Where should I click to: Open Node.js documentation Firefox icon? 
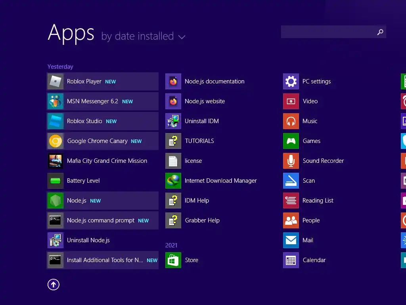(x=173, y=81)
